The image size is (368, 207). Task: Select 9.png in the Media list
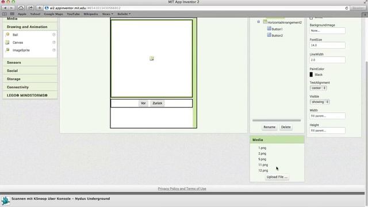point(262,159)
